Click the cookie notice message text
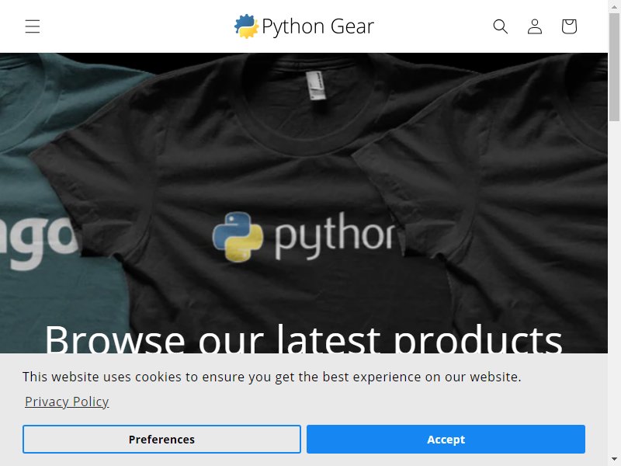621x466 pixels. (x=272, y=377)
